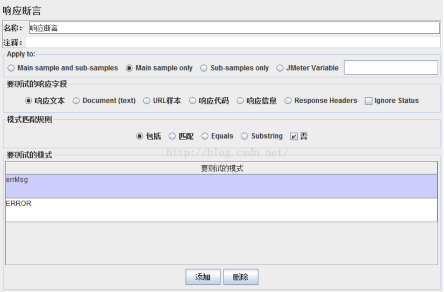Click the 删除 delete button
This screenshot has width=444, height=292.
[x=241, y=277]
